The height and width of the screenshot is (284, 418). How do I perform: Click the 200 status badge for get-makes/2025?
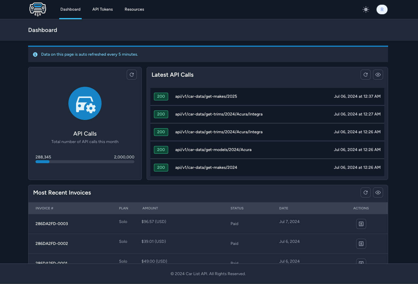coord(161,96)
